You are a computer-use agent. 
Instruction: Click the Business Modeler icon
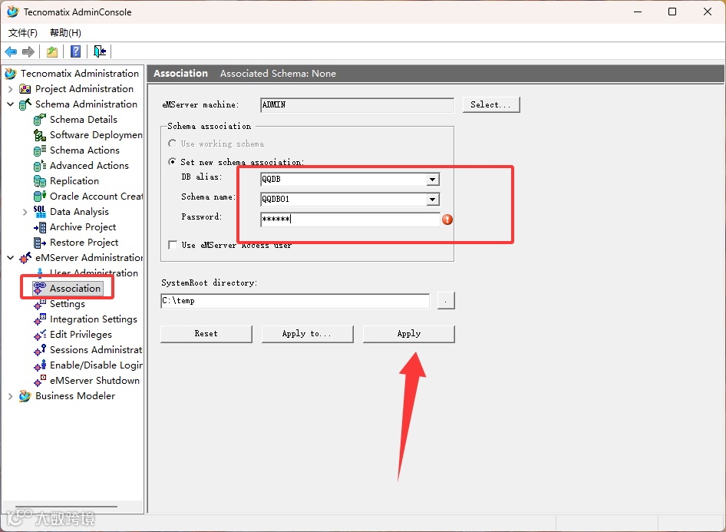(x=25, y=396)
